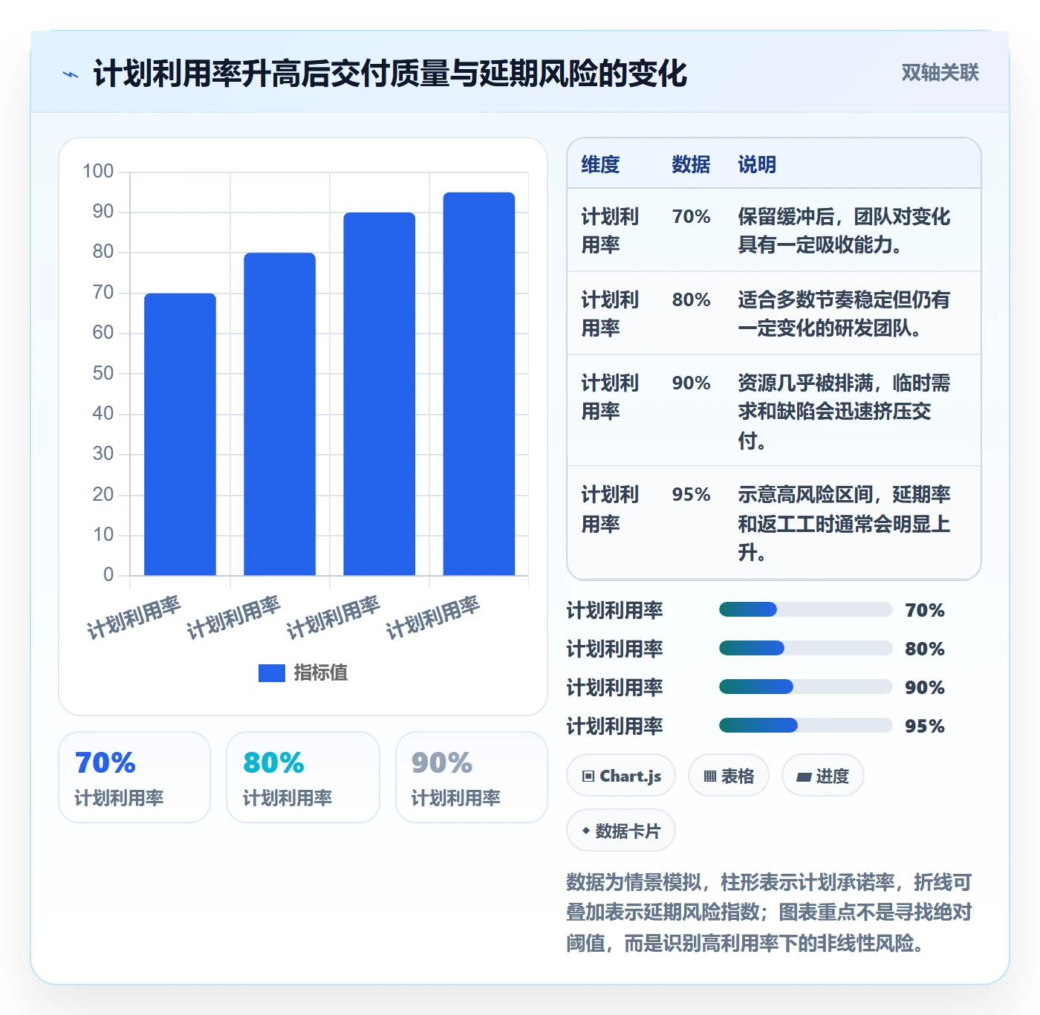Click the 指标值 legend label
1040x1015 pixels.
[320, 672]
